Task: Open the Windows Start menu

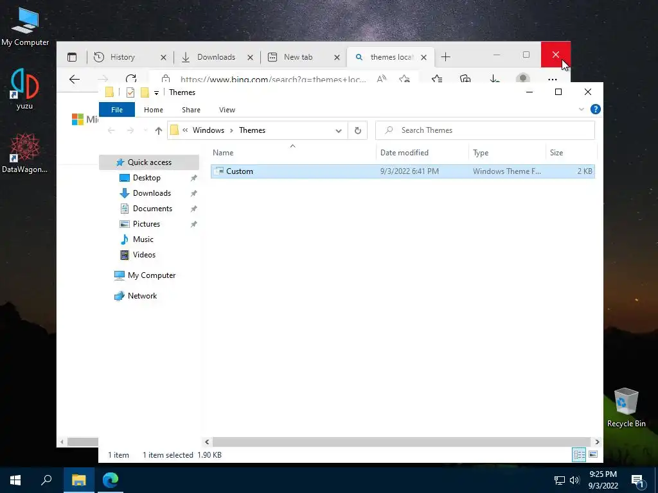Action: click(15, 480)
